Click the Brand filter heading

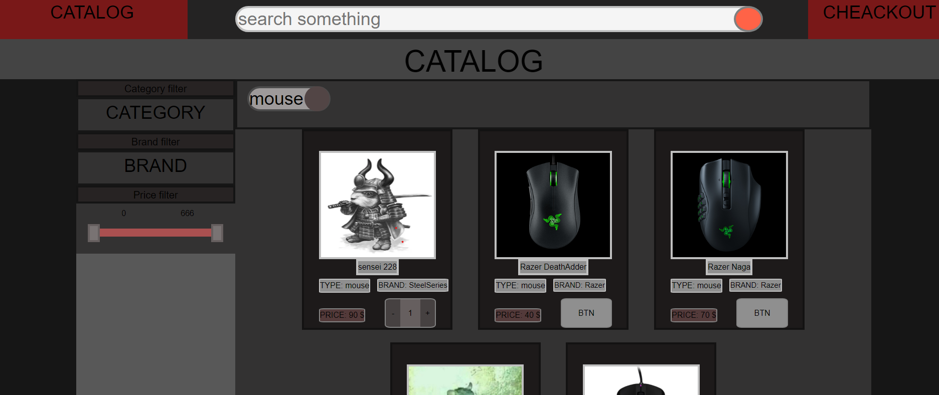pyautogui.click(x=155, y=142)
